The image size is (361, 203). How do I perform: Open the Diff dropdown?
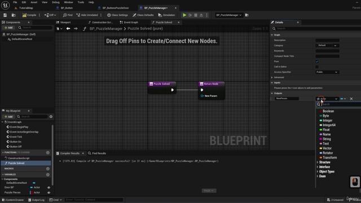50,15
